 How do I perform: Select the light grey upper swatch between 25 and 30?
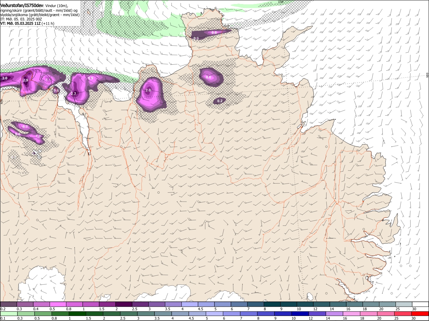point(404,304)
